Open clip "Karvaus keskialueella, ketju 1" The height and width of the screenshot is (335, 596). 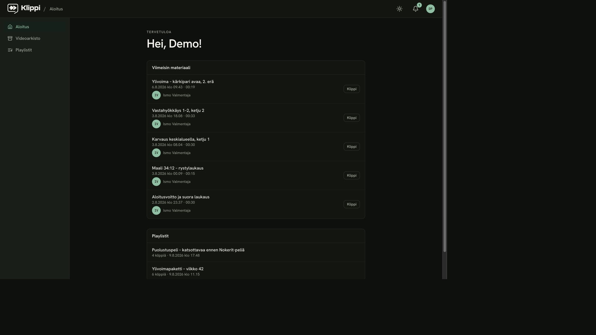tap(181, 139)
